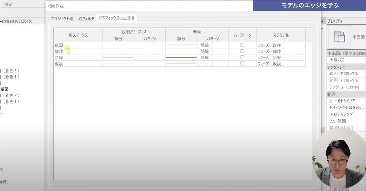Image resolution: width=366 pixels, height=191 pixels.
Task: Click the 仮設 cut pattern hatch swatch
Action: pos(204,63)
